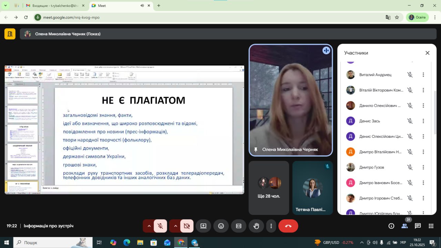Screen dimensions: 441x248
Task: Turn the camera on
Action: pos(187,226)
